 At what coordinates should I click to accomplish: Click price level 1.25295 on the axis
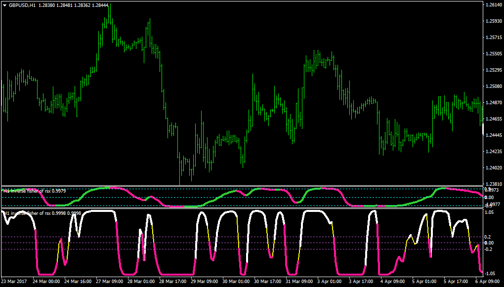(494, 70)
